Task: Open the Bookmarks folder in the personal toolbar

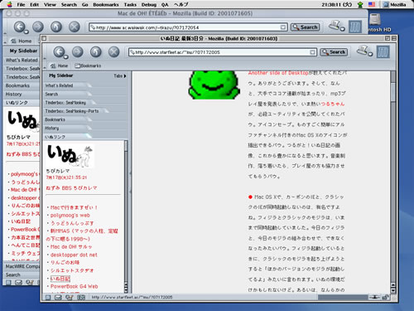Action: click(88, 66)
